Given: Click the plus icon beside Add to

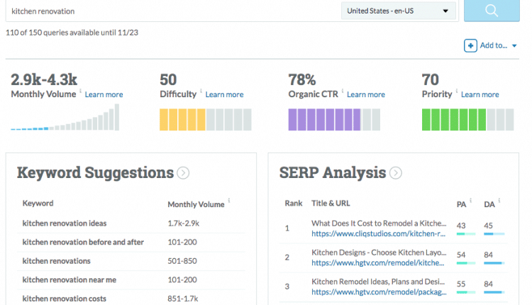Looking at the screenshot, I should pyautogui.click(x=470, y=45).
